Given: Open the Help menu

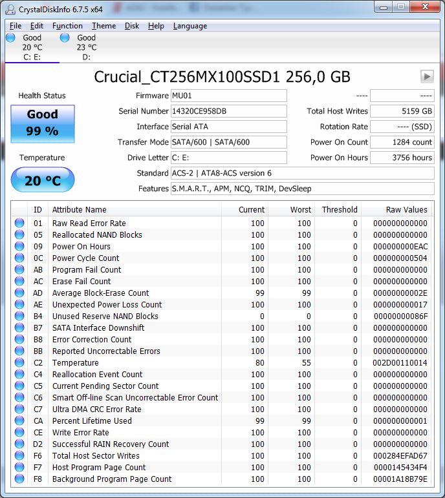Looking at the screenshot, I should pyautogui.click(x=156, y=26).
